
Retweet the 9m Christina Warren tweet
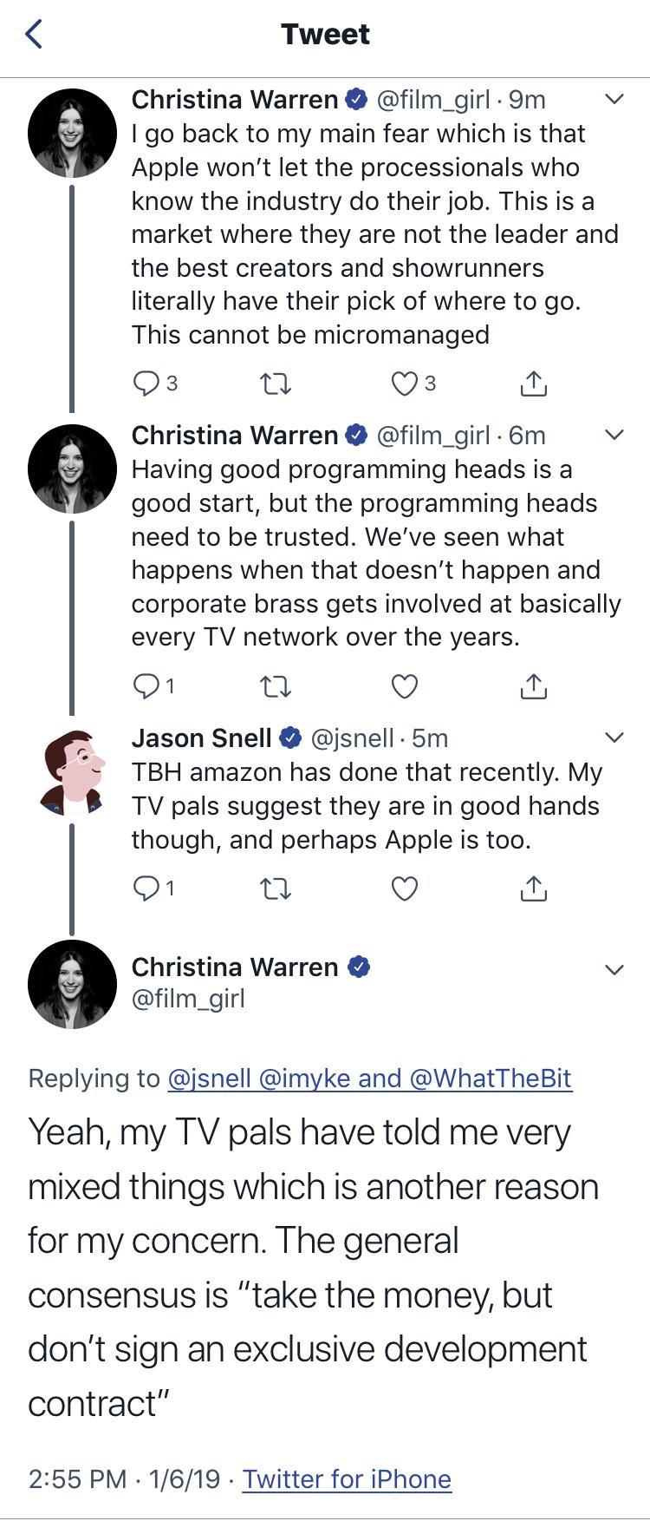click(x=276, y=383)
